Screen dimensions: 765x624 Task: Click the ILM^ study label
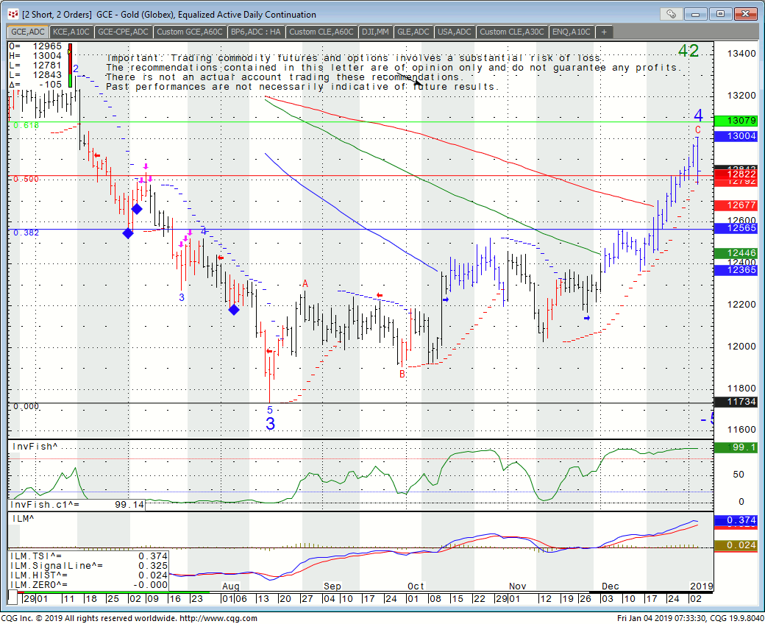coord(23,519)
